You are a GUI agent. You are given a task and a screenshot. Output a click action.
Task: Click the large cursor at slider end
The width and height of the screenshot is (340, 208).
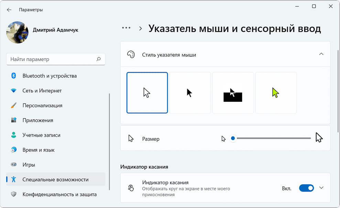click(319, 138)
